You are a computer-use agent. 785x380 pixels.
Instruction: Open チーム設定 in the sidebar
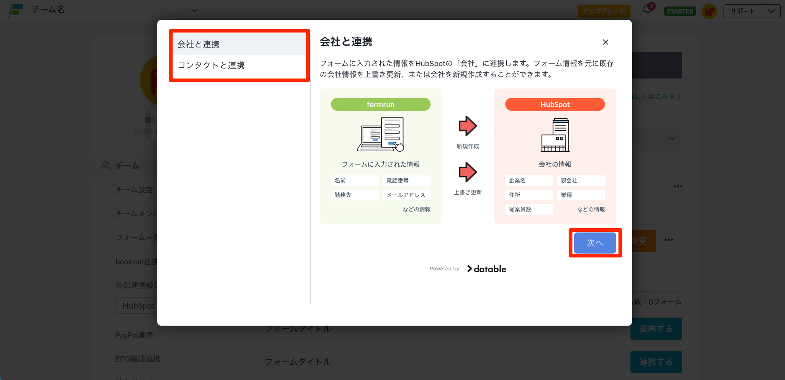point(135,190)
